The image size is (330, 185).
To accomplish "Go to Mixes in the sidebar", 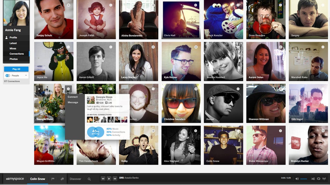I will [x=13, y=49].
